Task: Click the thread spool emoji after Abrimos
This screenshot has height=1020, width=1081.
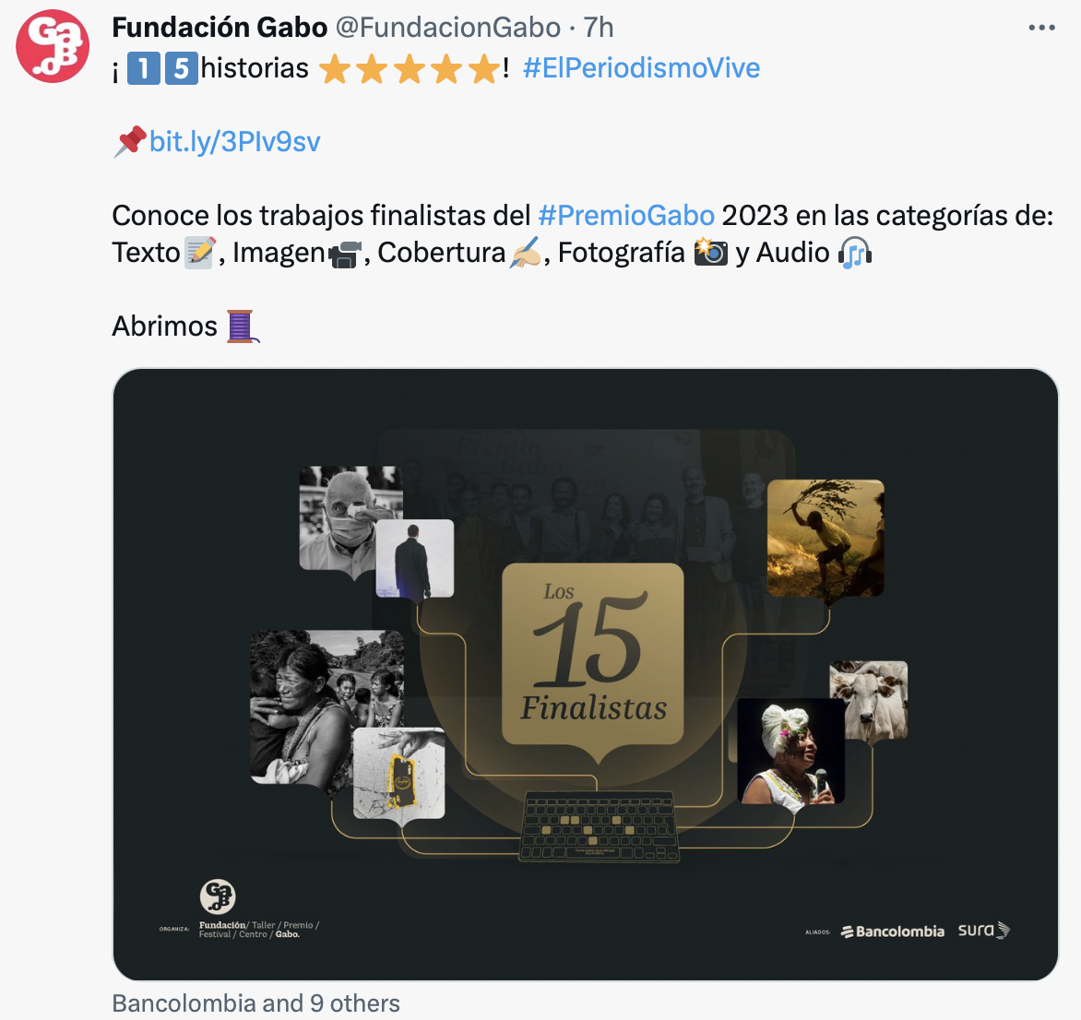Action: pos(242,326)
